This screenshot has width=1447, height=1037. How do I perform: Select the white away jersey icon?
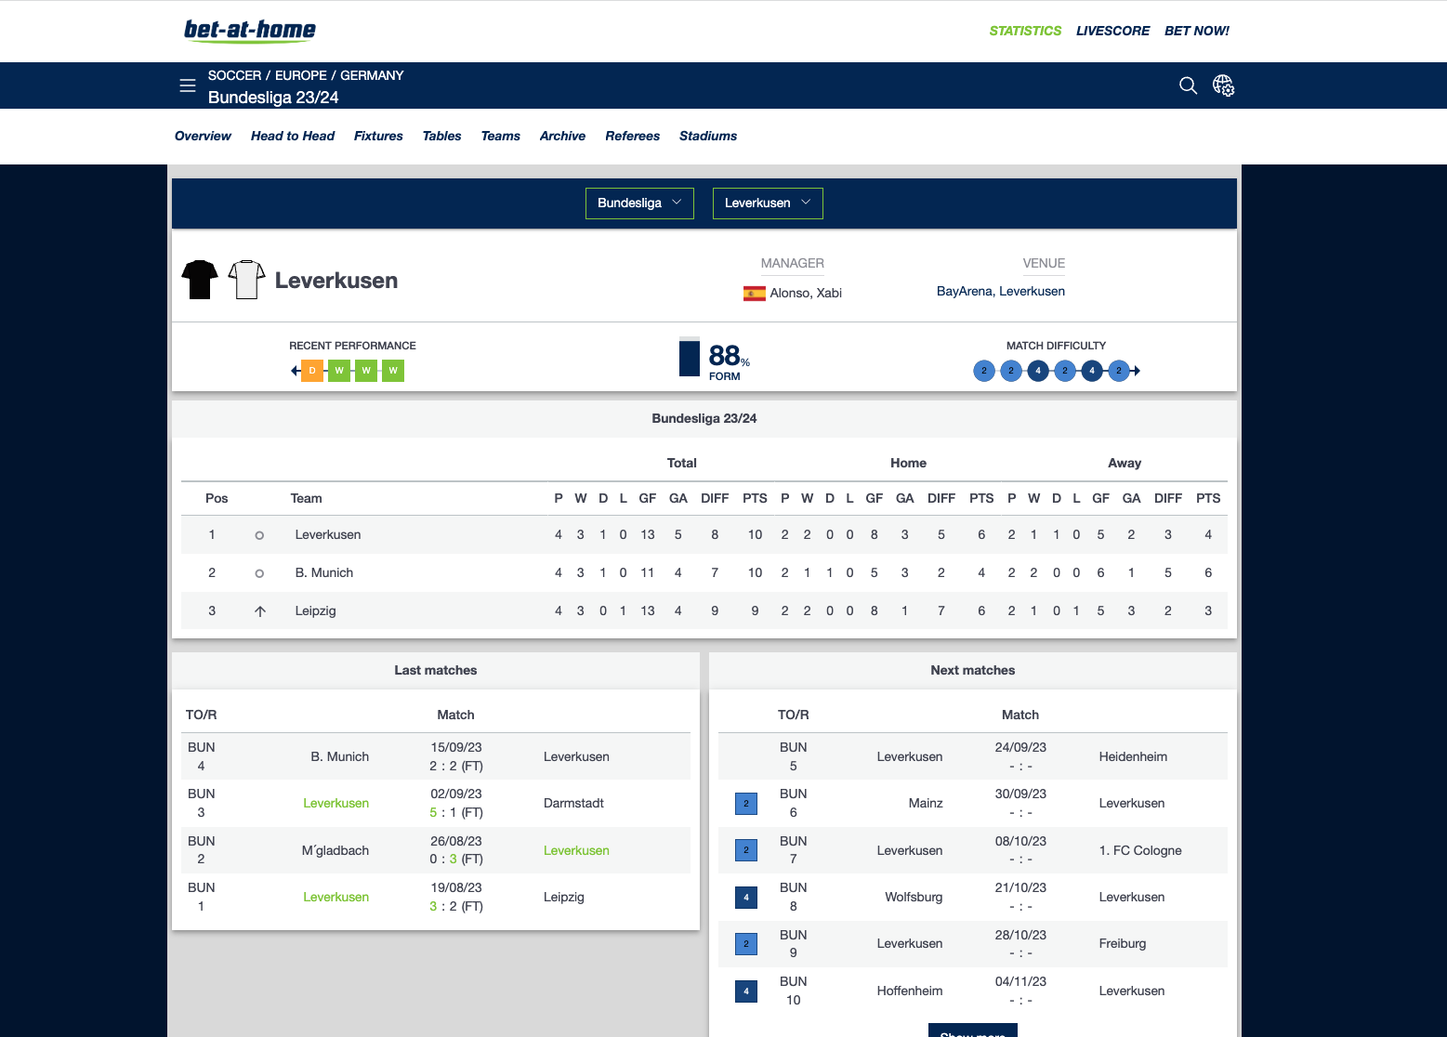[x=246, y=280]
